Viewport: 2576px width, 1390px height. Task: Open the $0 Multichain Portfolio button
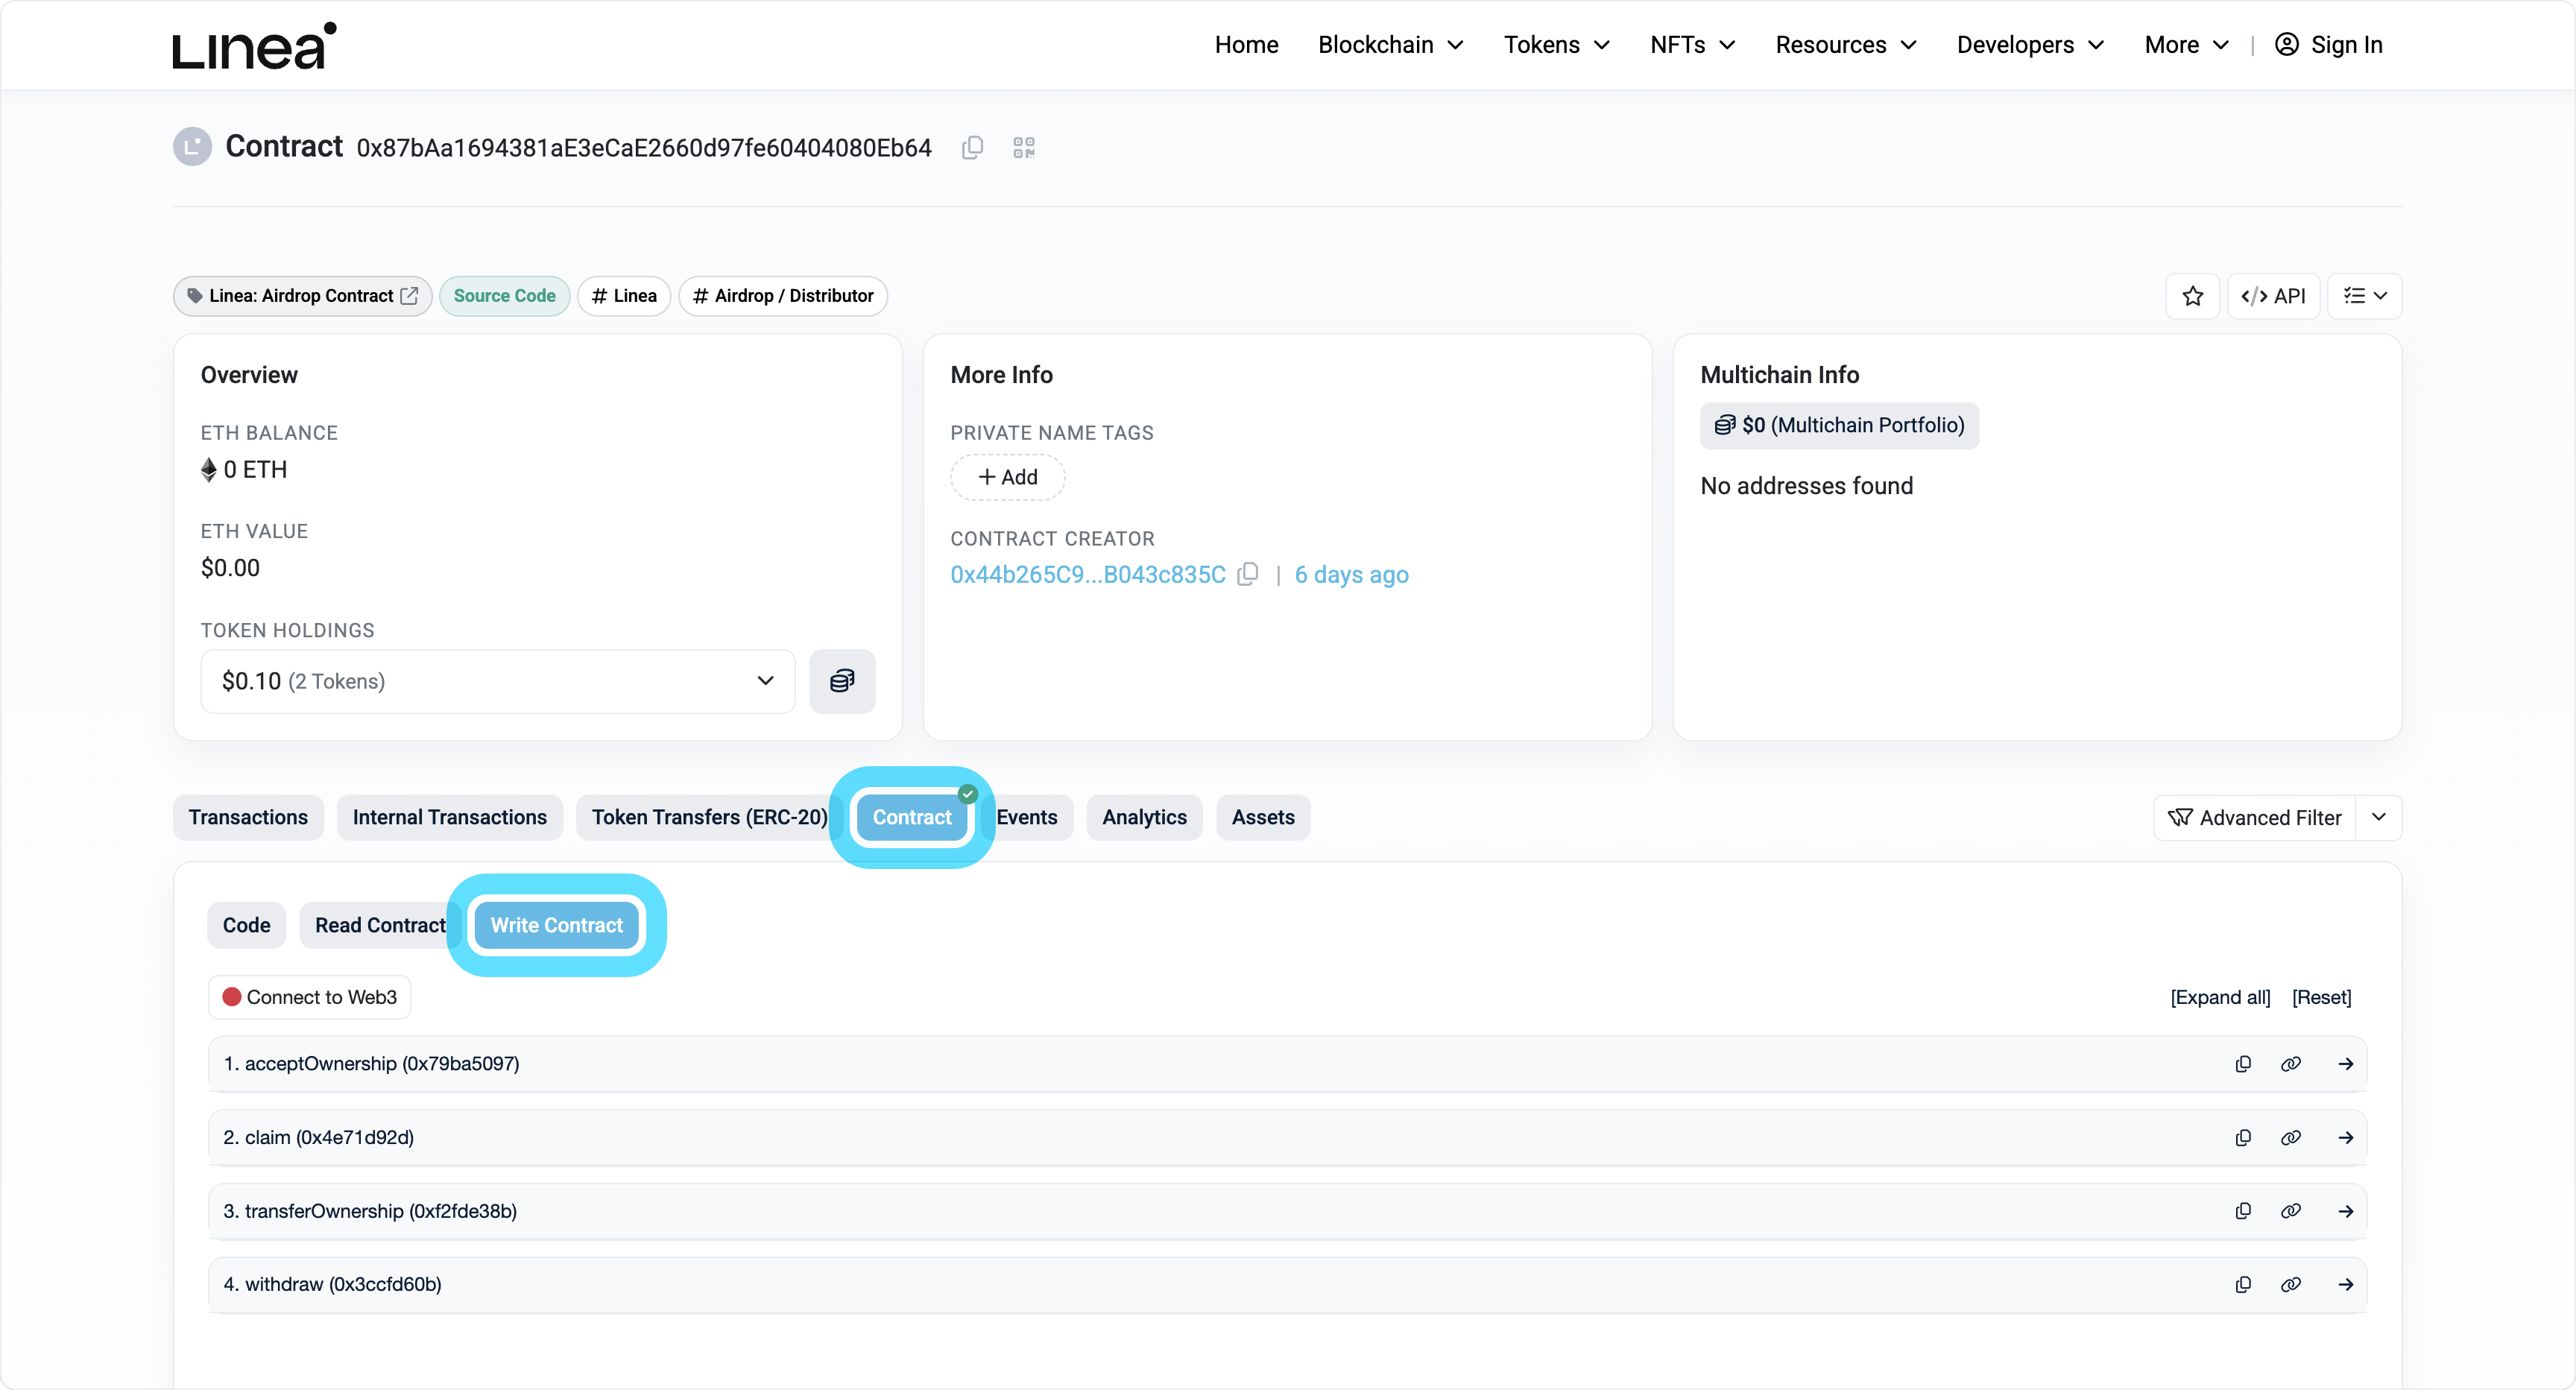tap(1839, 426)
